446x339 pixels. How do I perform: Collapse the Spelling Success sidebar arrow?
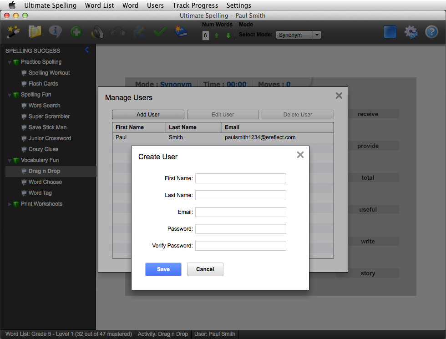(x=87, y=50)
